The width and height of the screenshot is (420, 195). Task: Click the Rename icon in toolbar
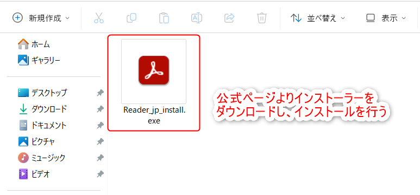pyautogui.click(x=197, y=18)
